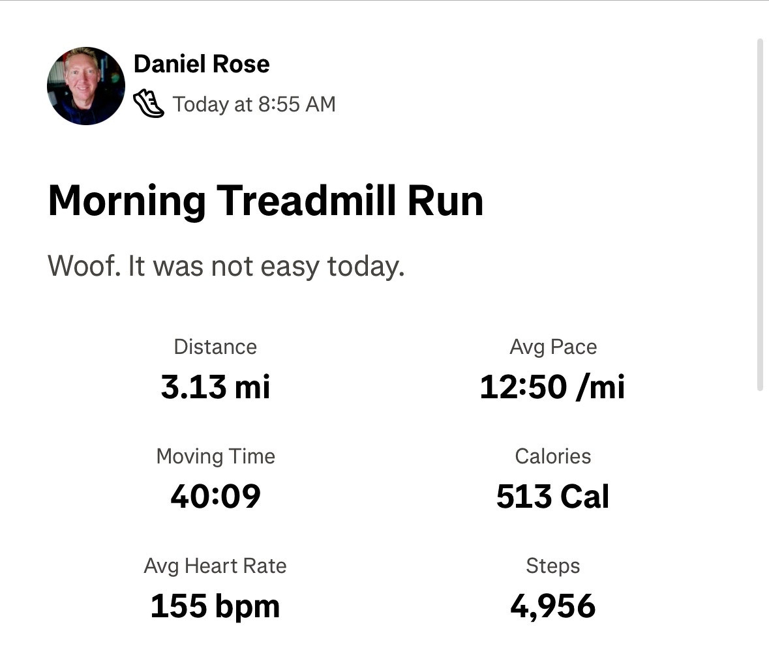
Task: Select the 40:09 moving time value
Action: (x=215, y=497)
